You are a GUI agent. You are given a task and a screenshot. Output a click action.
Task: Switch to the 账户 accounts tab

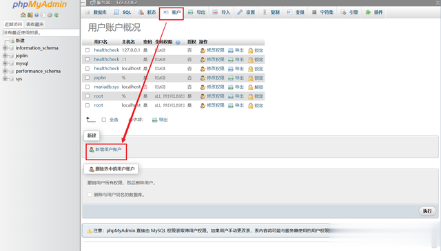172,12
